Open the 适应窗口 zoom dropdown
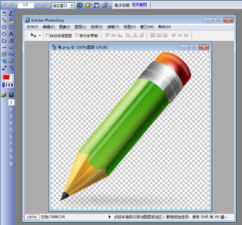The image size is (242, 225). pos(63,6)
